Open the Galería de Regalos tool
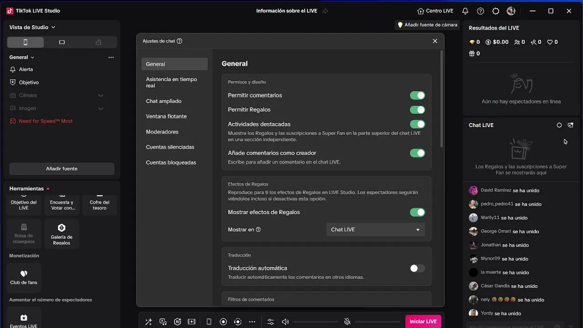The image size is (583, 328). click(61, 234)
